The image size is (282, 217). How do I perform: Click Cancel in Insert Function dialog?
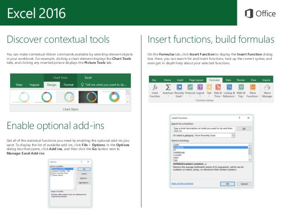click(x=244, y=184)
